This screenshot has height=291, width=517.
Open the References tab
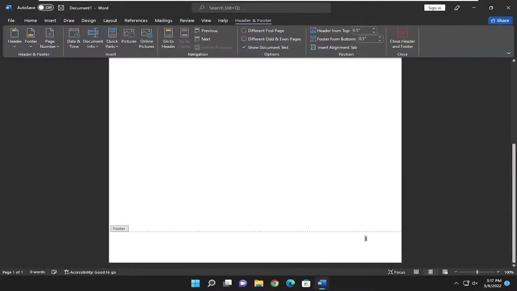pos(136,20)
